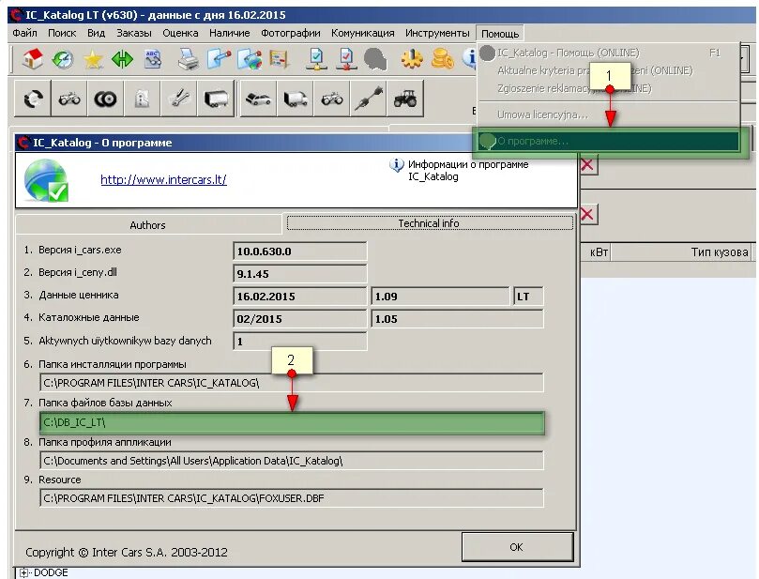Click the oil canister icon
Image resolution: width=759 pixels, height=579 pixels.
point(142,99)
